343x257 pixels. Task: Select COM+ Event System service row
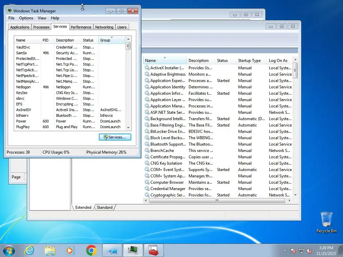[218, 169]
